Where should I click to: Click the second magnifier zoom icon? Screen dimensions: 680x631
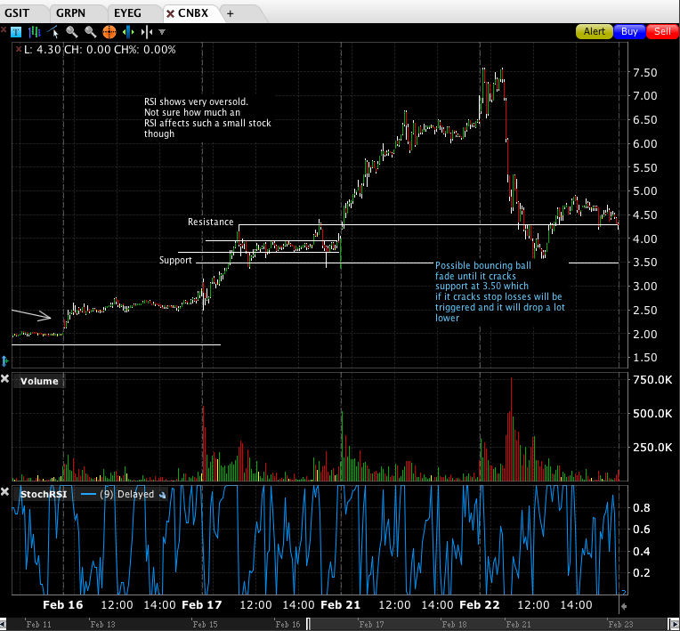(90, 32)
